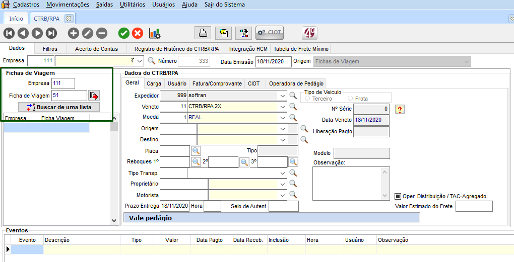Open the Moeda dropdown showing REAL

pos(282,118)
